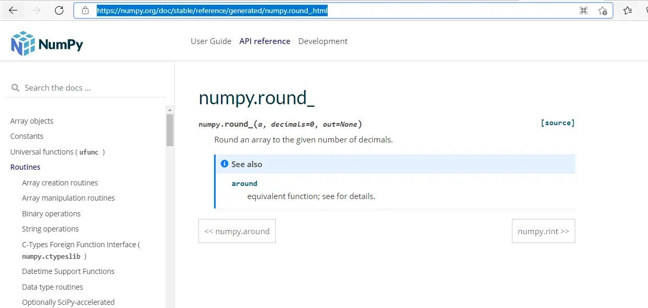648x308 pixels.
Task: Click the magnifier icon in docs search
Action: 15,88
